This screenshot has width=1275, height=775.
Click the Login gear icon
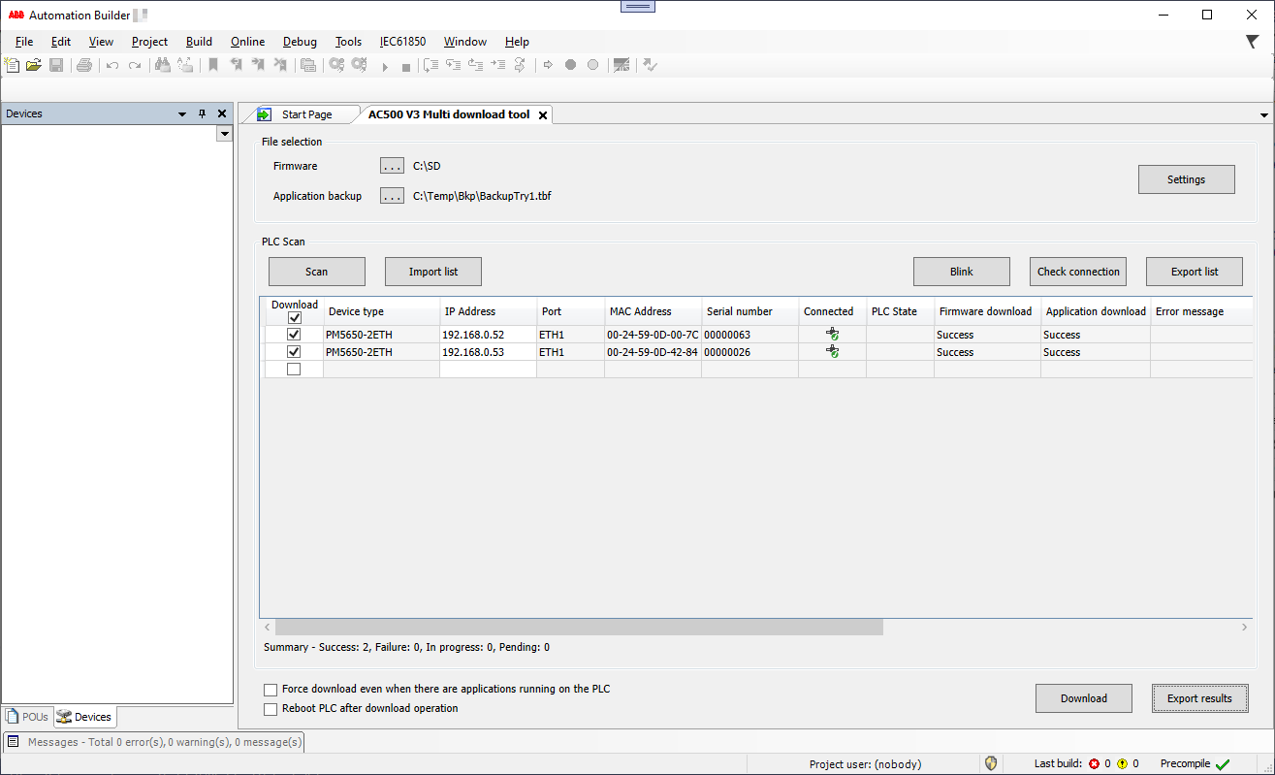click(x=336, y=65)
